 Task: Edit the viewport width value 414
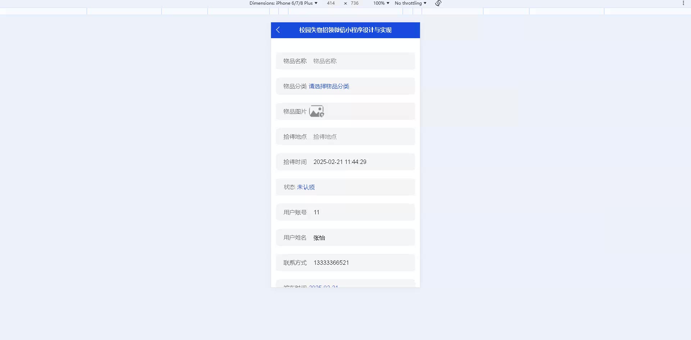331,3
